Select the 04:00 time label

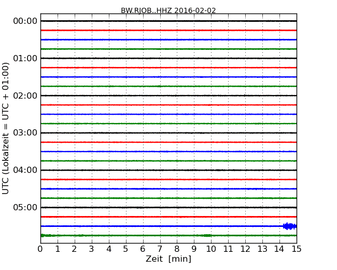point(25,170)
